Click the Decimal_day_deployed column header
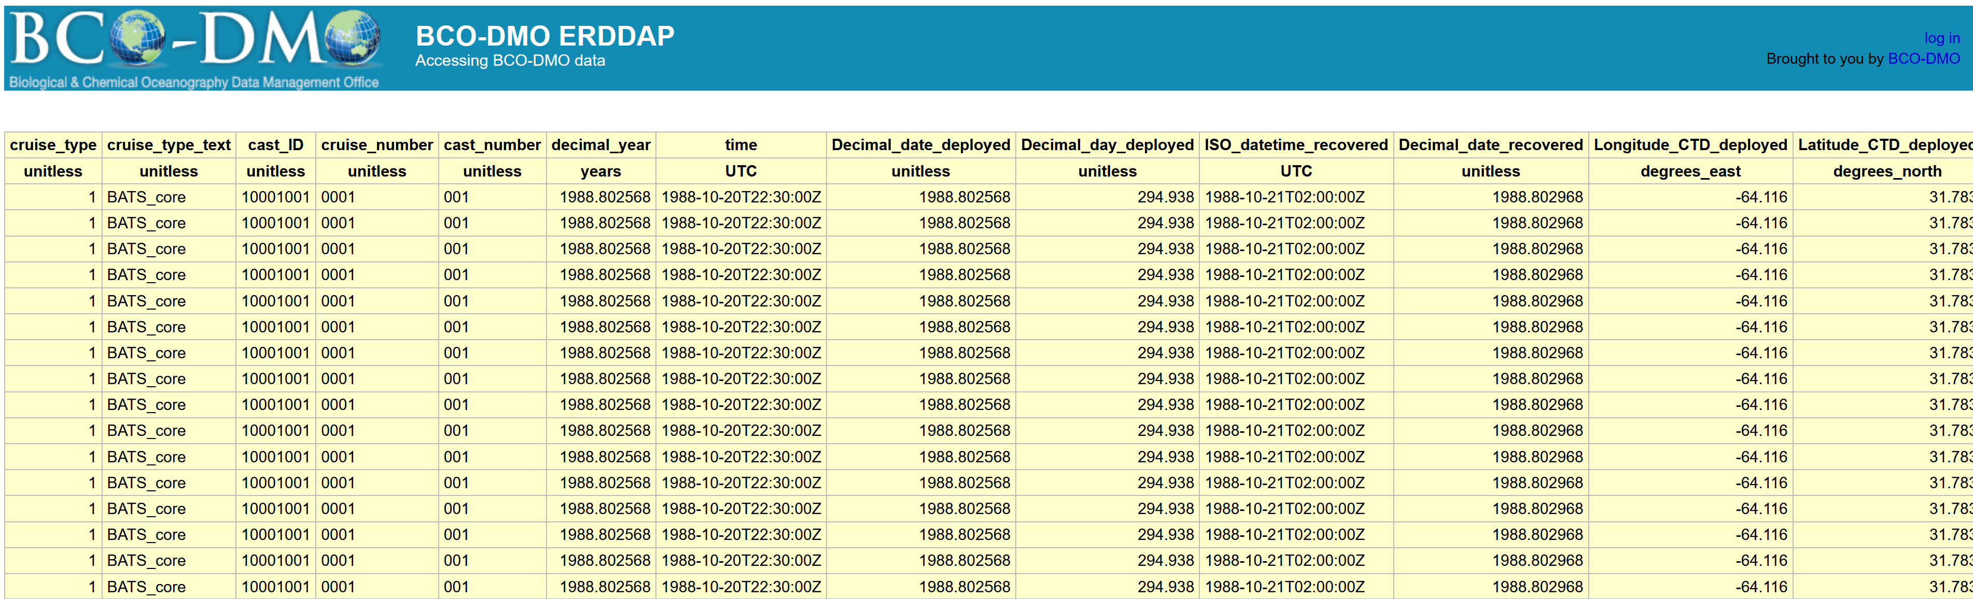 pos(1108,145)
